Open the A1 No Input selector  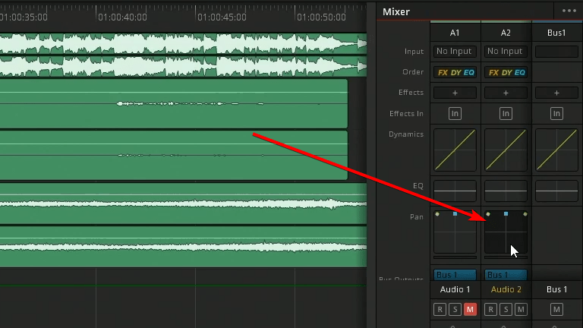(x=455, y=52)
